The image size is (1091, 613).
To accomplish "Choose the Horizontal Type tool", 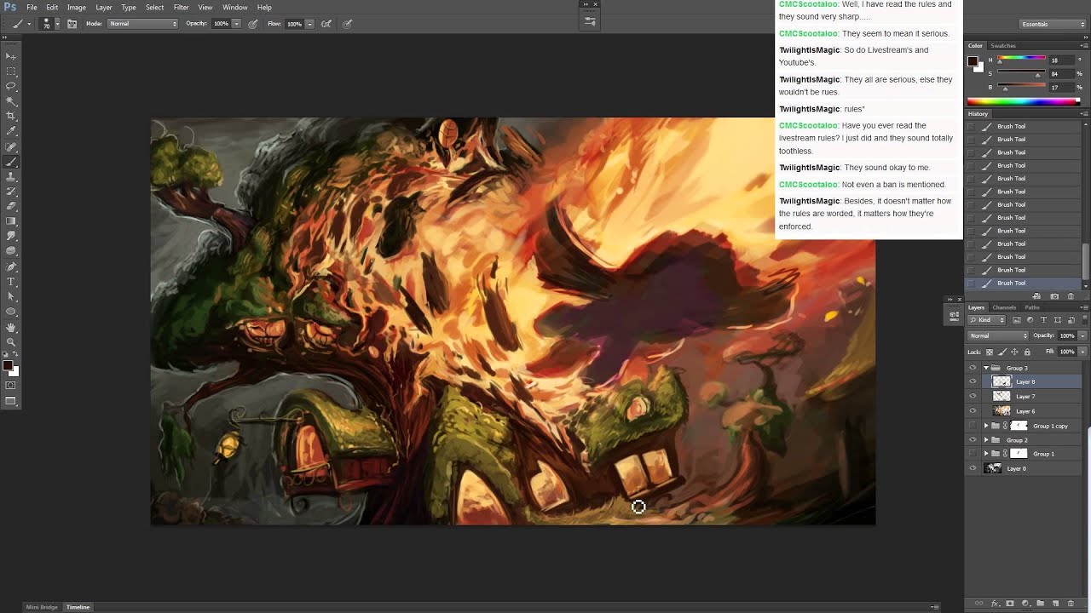I will (x=11, y=281).
